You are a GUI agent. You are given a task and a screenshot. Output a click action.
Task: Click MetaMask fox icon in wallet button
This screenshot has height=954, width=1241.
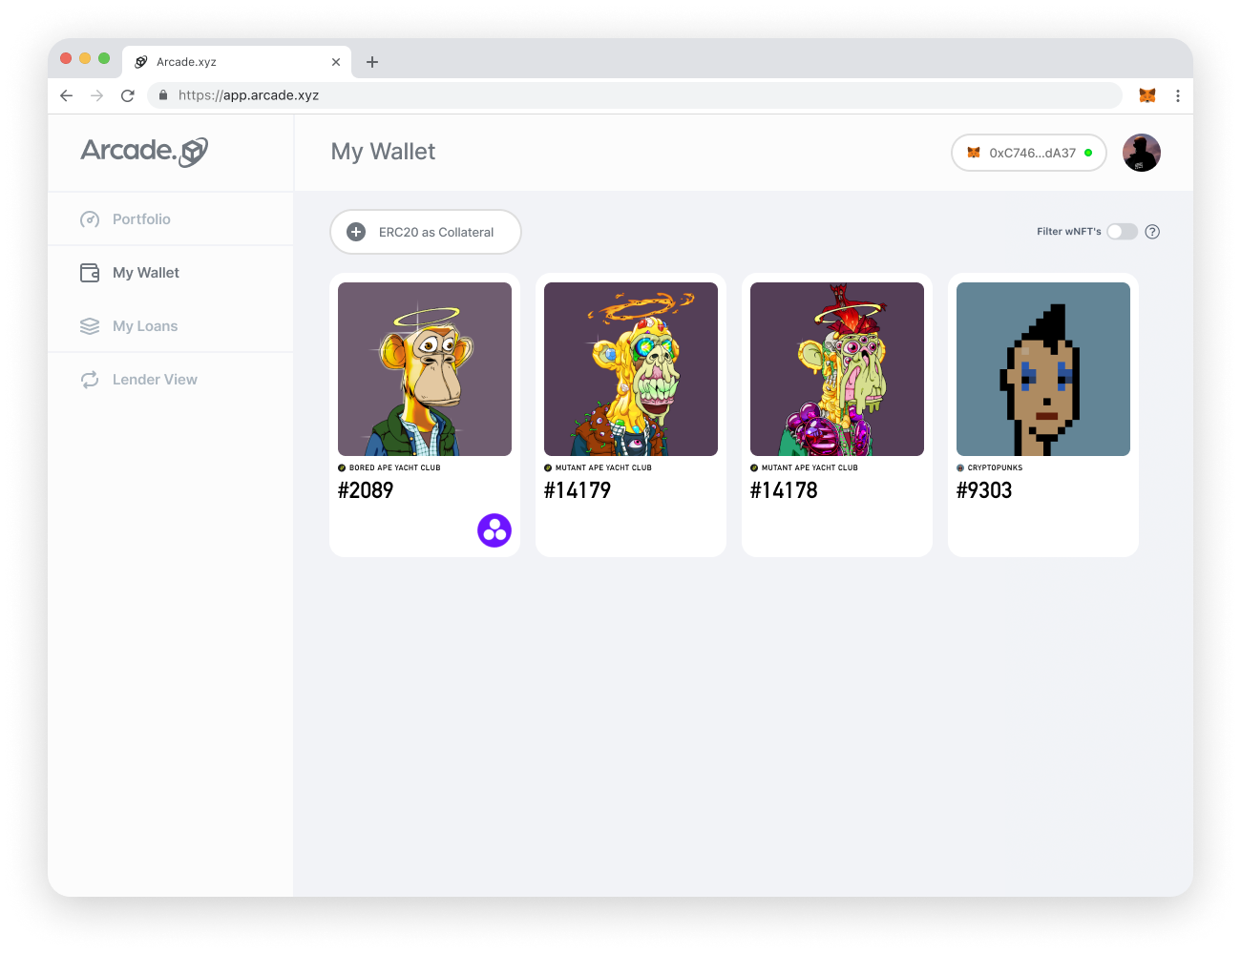point(974,153)
